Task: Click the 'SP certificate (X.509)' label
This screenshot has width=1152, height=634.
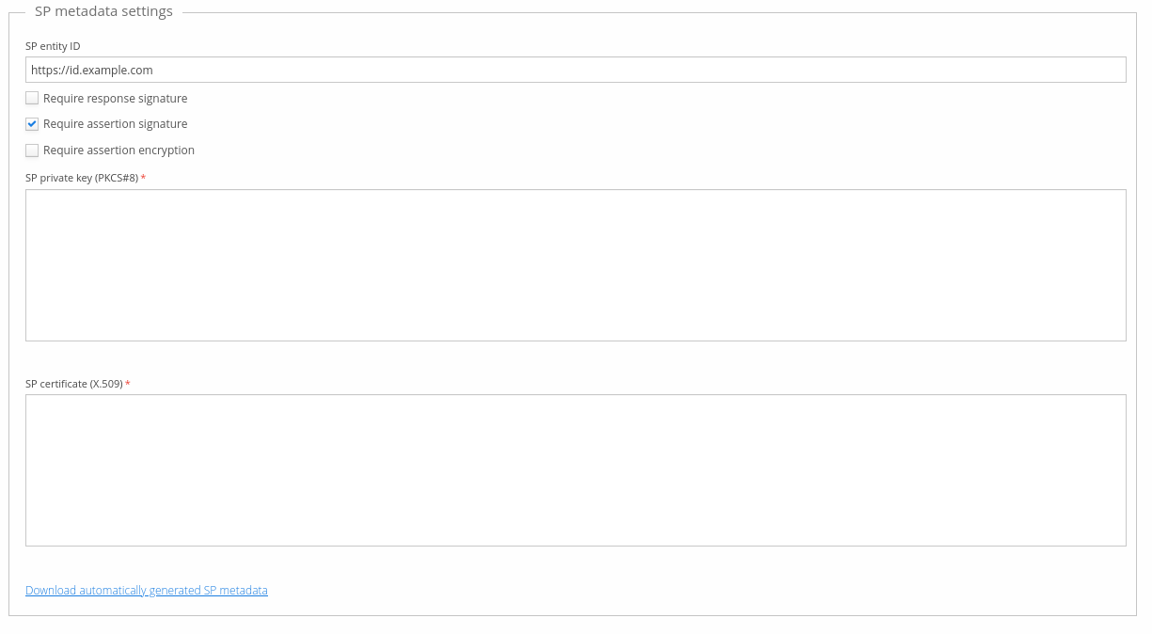Action: (74, 384)
